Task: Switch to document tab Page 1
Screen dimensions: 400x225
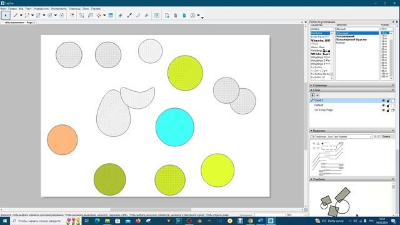Action: tap(19, 22)
